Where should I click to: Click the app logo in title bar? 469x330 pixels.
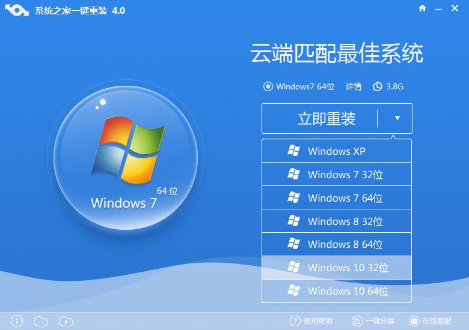coord(17,10)
